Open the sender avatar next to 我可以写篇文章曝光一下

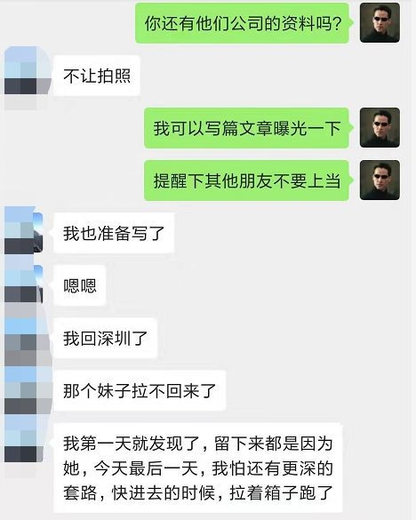tap(380, 127)
